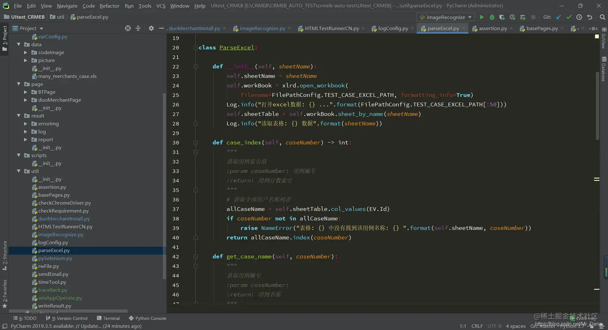Viewport: 608px width, 330px height.
Task: Run with coverage icon
Action: [x=502, y=17]
